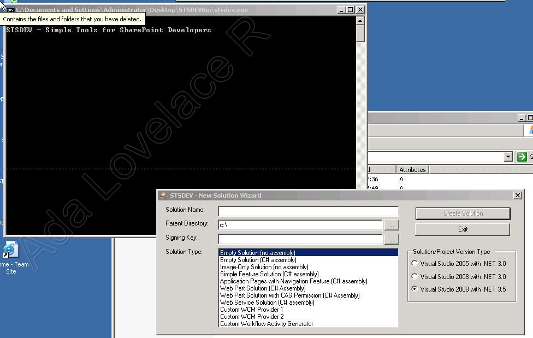
Task: Click the Exit button
Action: [x=463, y=229]
